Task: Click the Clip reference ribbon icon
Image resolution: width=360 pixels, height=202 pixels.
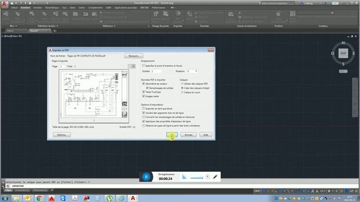Action: (85, 14)
